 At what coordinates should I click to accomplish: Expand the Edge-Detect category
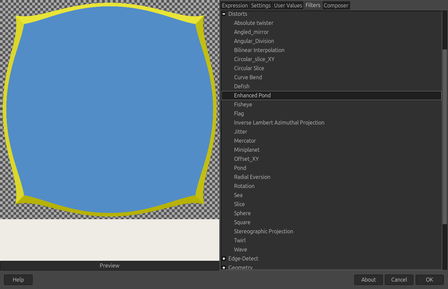224,258
